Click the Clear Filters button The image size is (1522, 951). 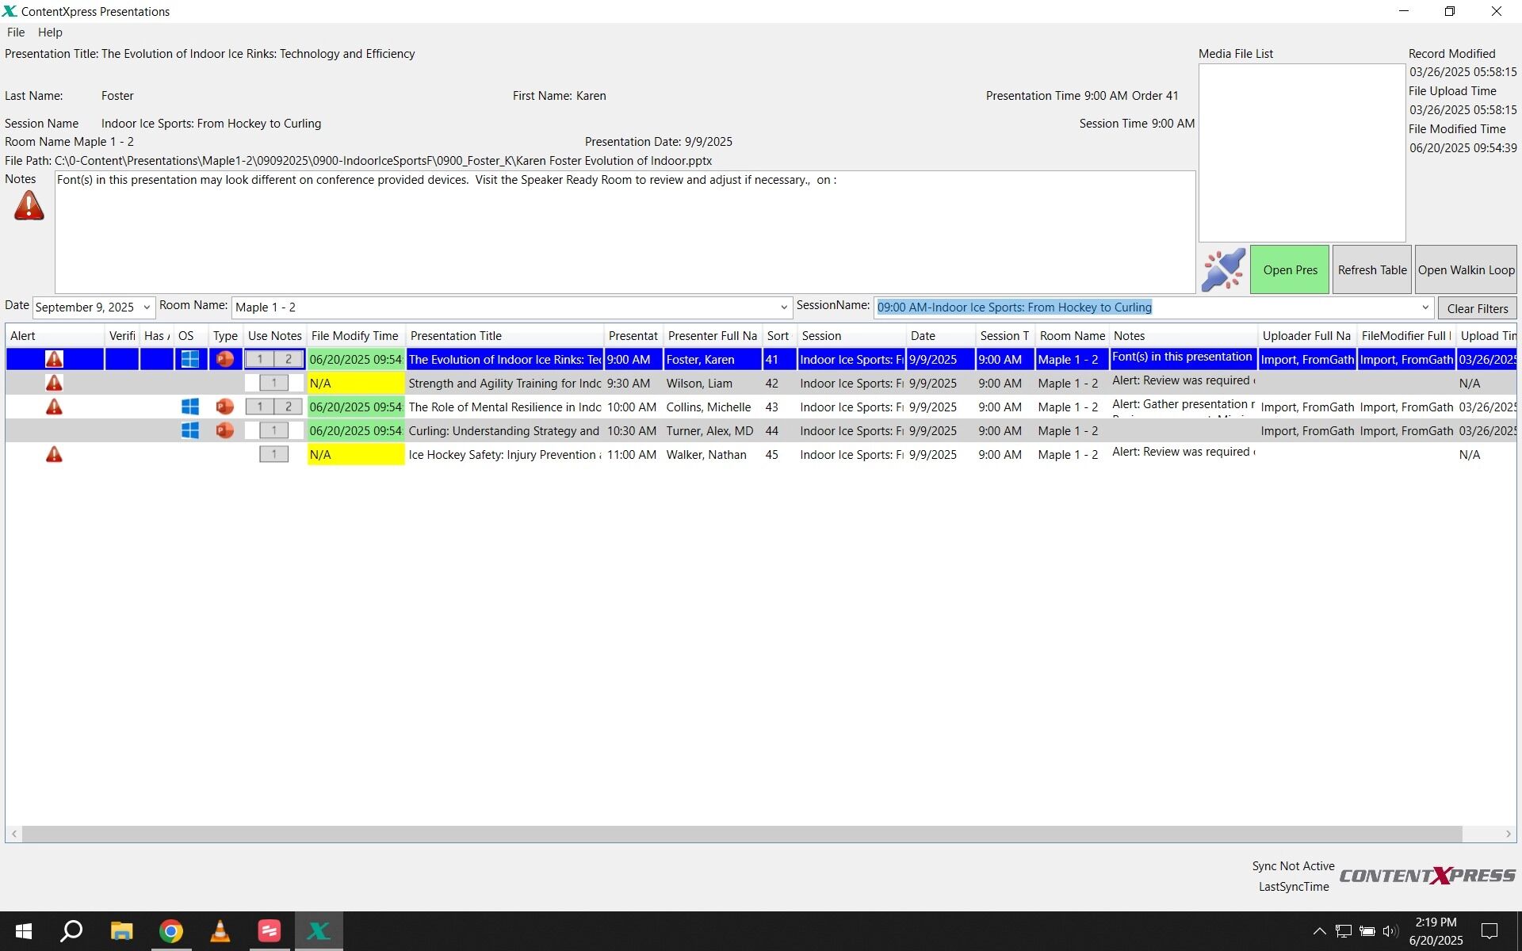coord(1477,308)
